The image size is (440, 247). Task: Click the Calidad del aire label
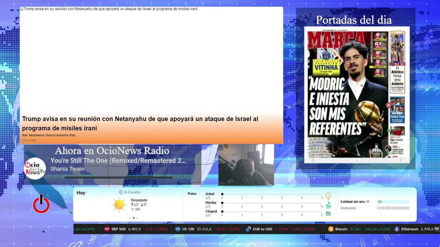tap(353, 202)
